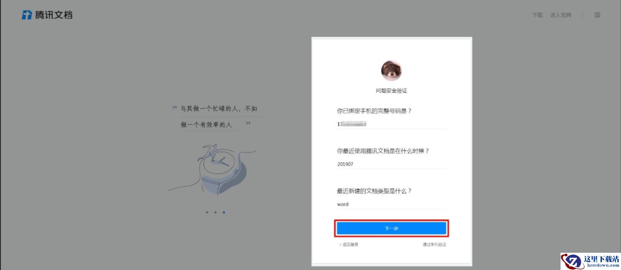Select the first carousel dot

[207, 212]
